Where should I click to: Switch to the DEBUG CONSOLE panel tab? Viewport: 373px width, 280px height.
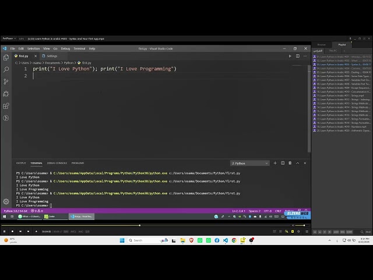coord(57,163)
